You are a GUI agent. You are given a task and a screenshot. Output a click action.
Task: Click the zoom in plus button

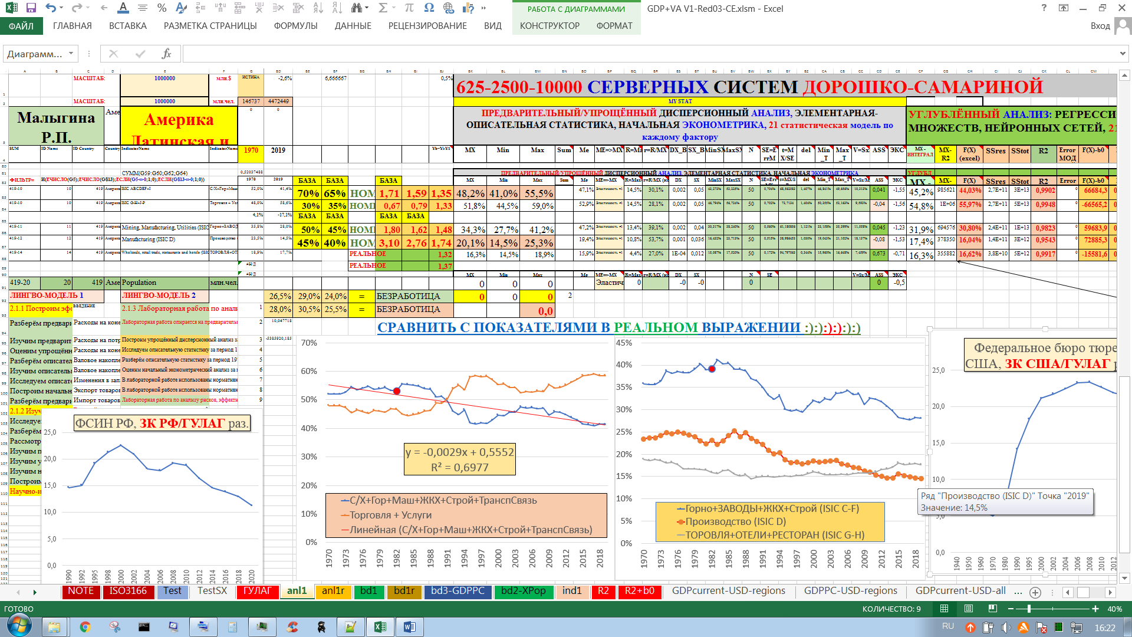(x=1095, y=609)
